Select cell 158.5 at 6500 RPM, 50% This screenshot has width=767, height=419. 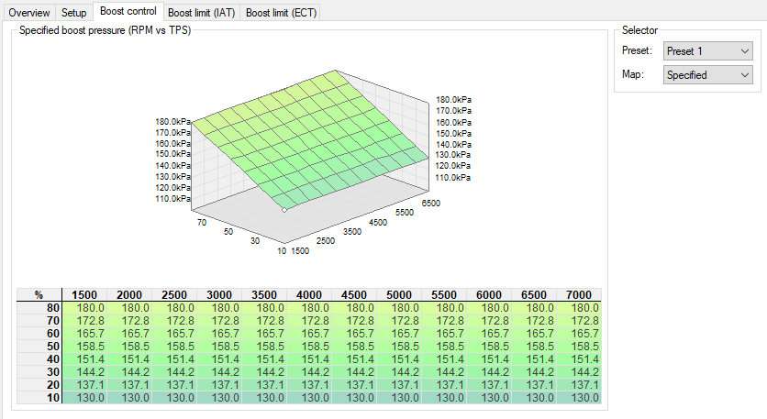(x=534, y=347)
